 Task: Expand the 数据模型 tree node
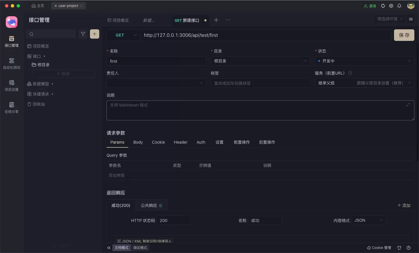point(40,84)
